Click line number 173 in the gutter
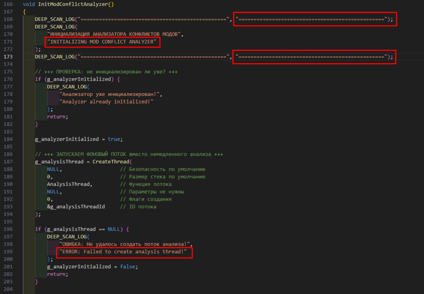The width and height of the screenshot is (424, 294). pyautogui.click(x=7, y=56)
